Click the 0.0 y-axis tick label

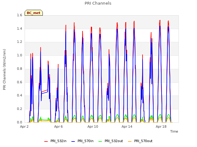pyautogui.click(x=19, y=122)
